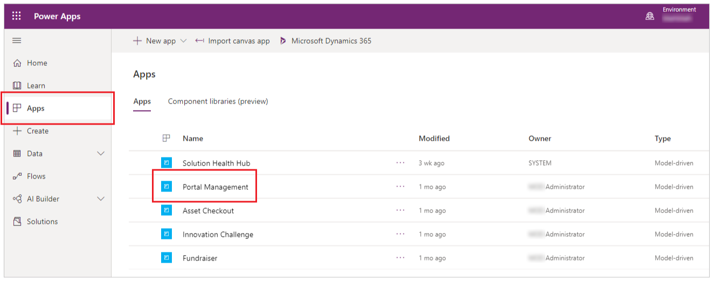The height and width of the screenshot is (281, 714).
Task: Expand the Data section chevron
Action: (x=100, y=154)
